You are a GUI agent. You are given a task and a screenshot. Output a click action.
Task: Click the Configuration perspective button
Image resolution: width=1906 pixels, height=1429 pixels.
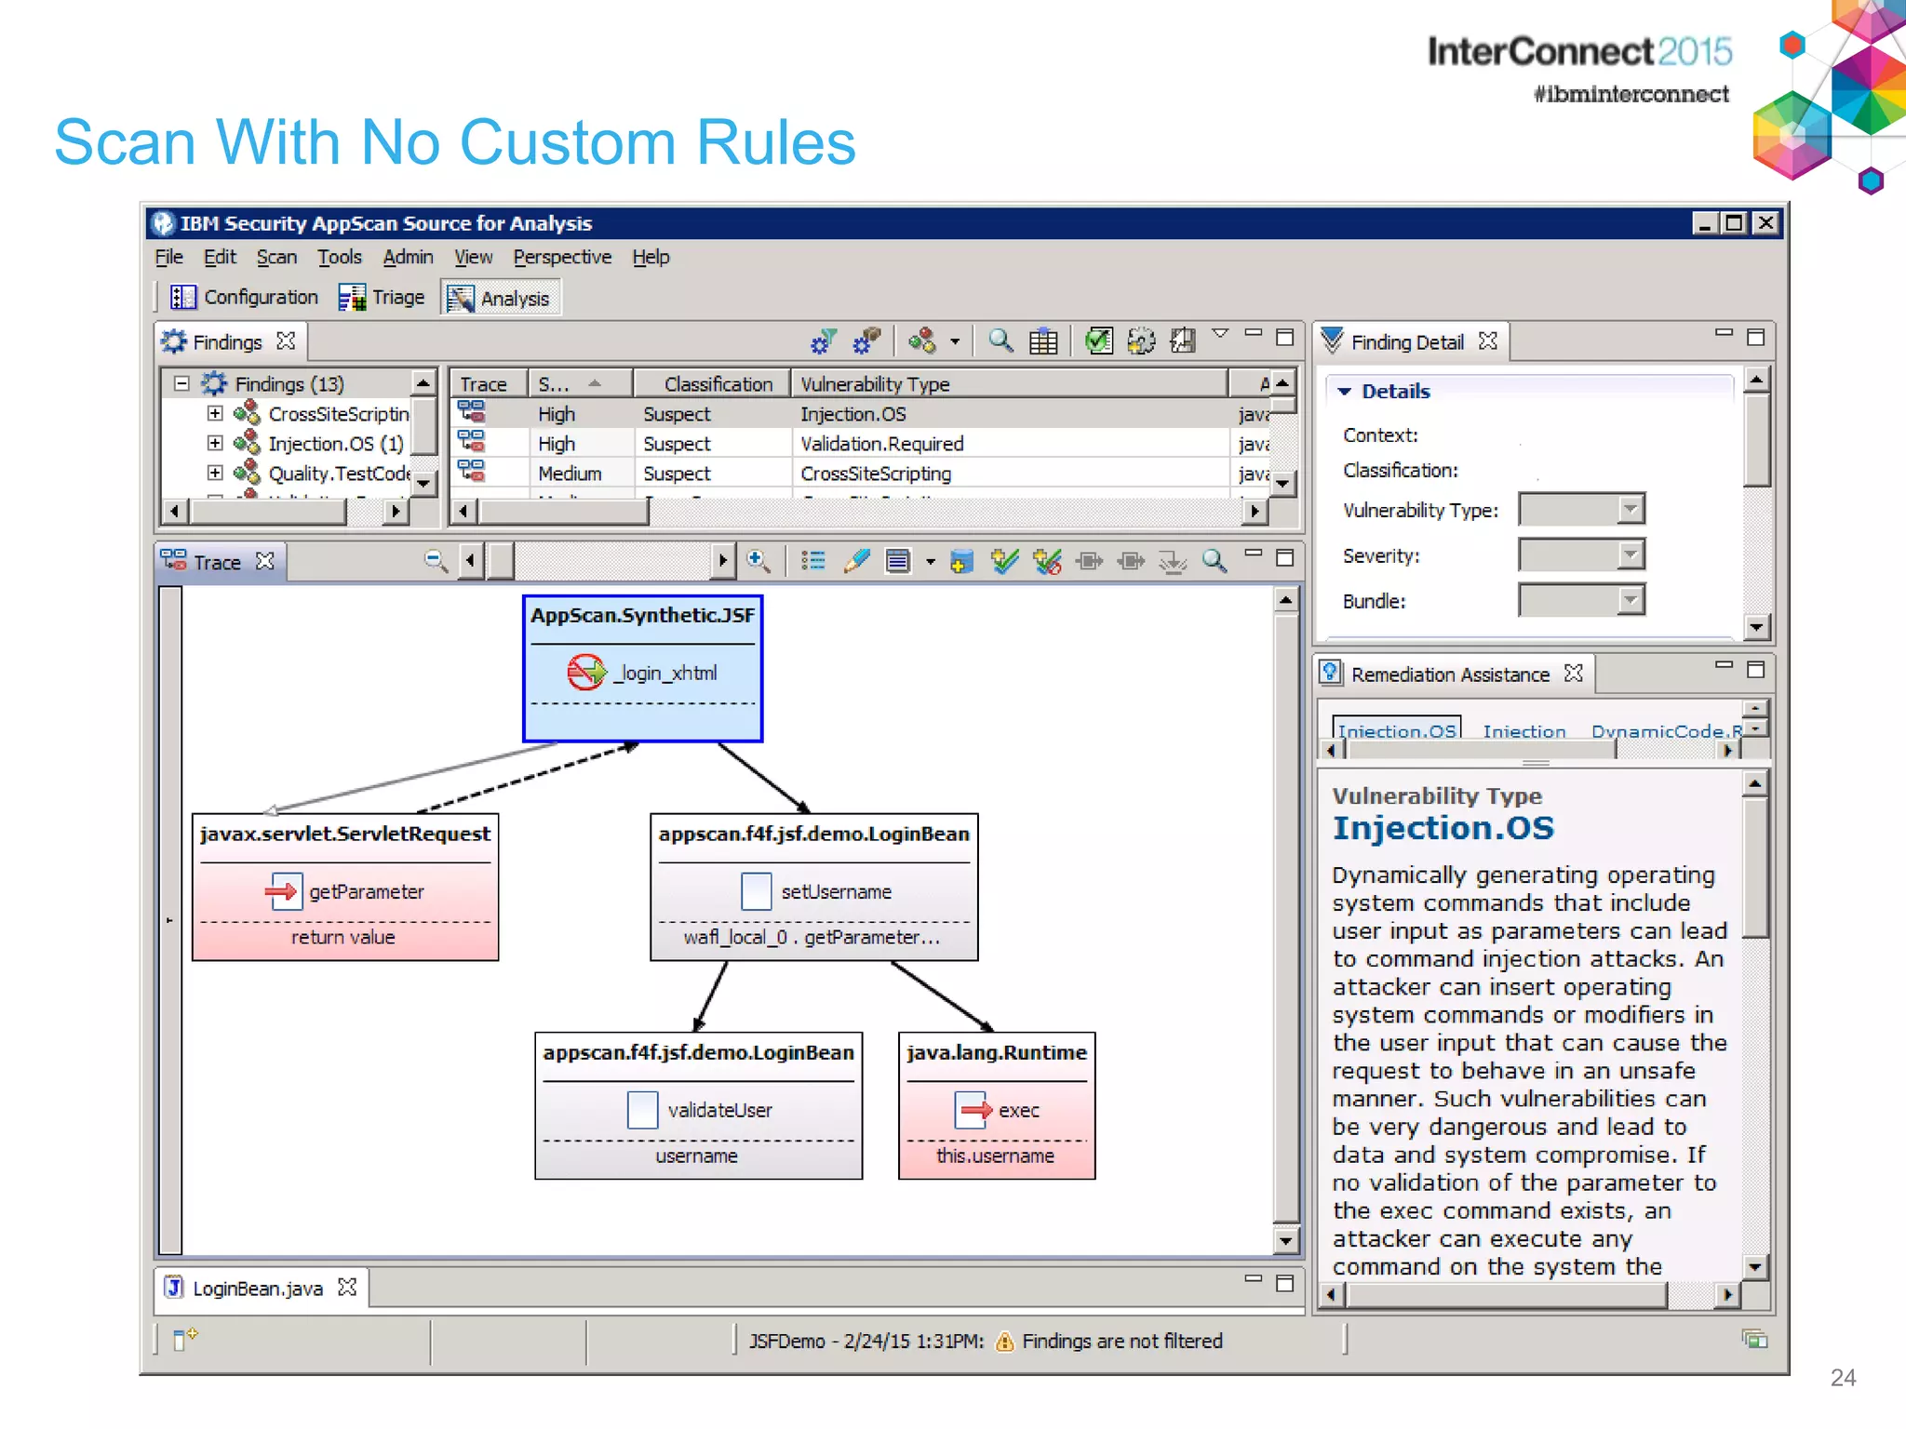[x=245, y=298]
